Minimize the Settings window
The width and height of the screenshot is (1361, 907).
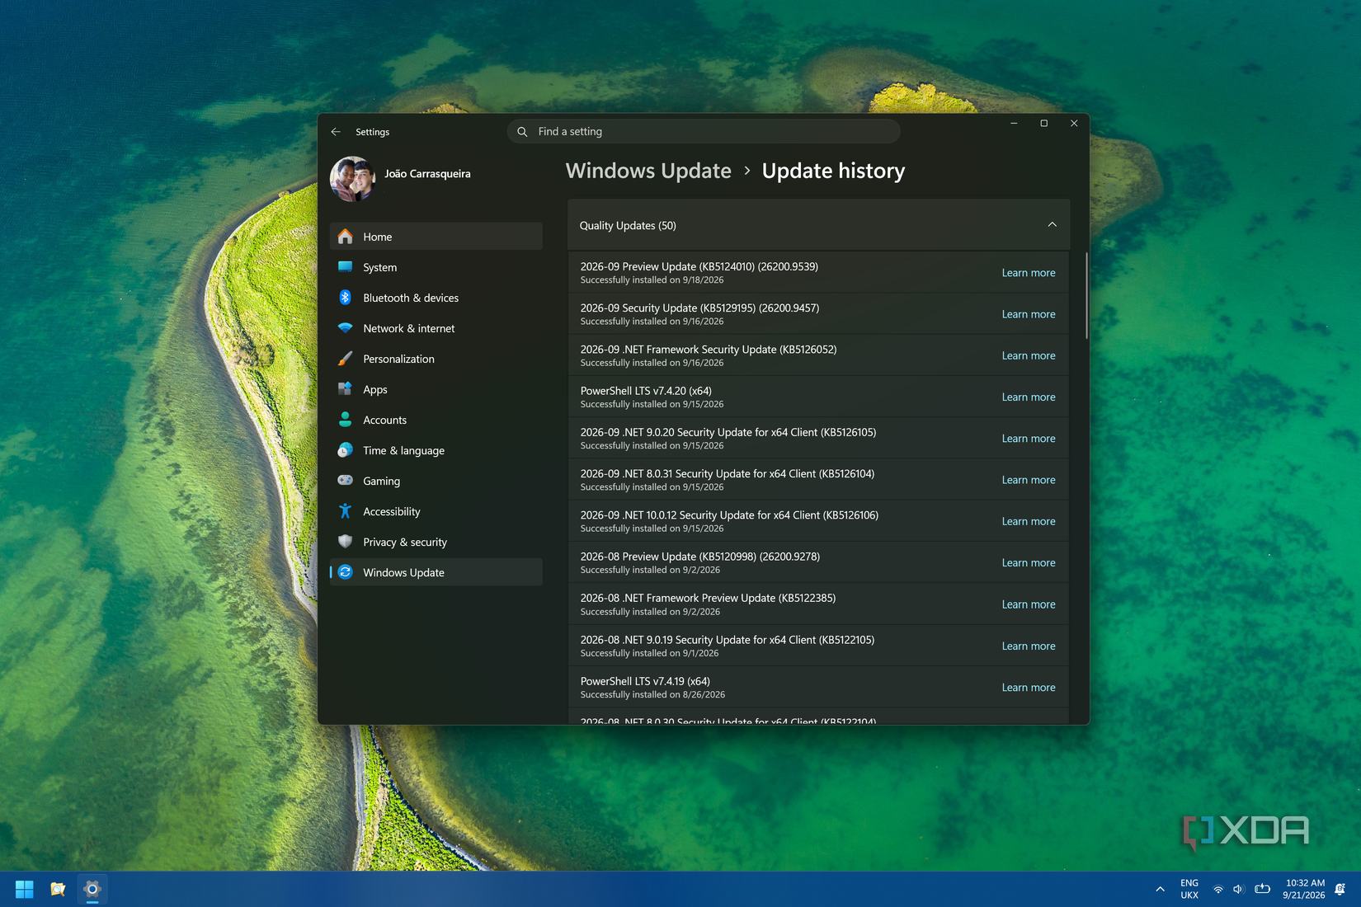click(x=1014, y=124)
